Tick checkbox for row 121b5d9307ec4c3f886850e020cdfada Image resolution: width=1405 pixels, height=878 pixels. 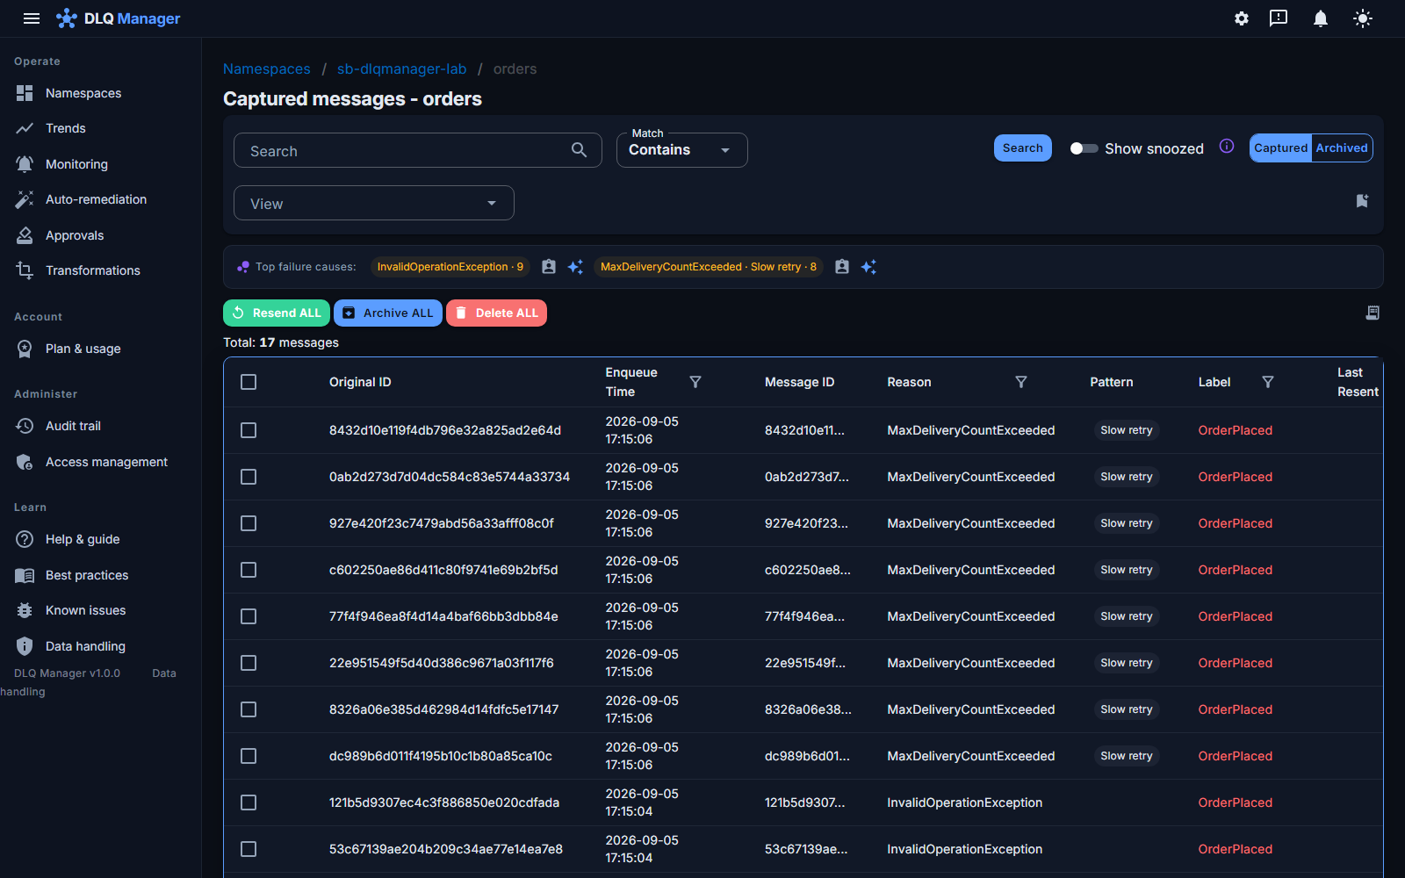pyautogui.click(x=249, y=802)
